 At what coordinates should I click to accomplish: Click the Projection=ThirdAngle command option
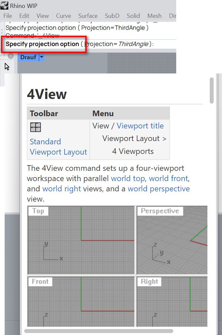coord(116,44)
